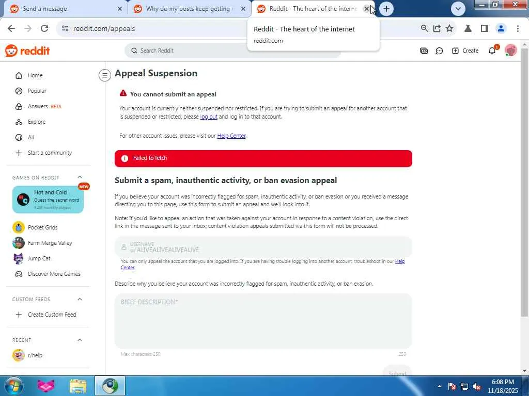Open Help Center link under account issues
The height and width of the screenshot is (396, 529).
pyautogui.click(x=231, y=136)
